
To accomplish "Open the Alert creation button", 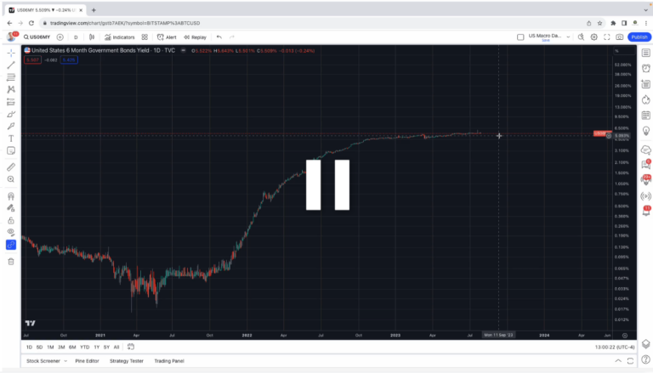I will [167, 37].
